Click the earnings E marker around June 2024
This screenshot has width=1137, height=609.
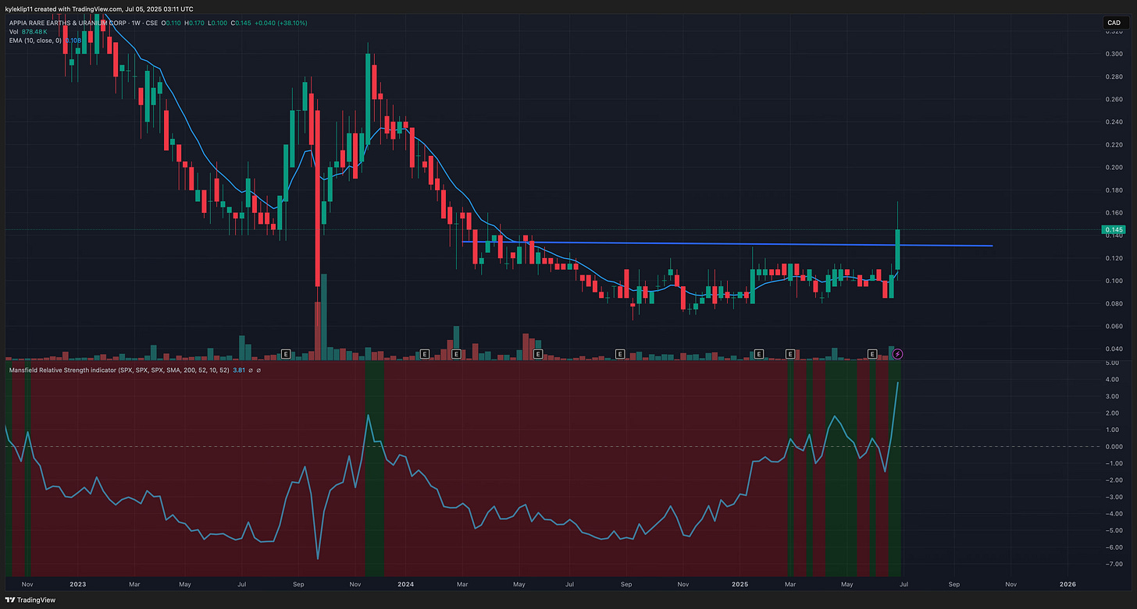[538, 354]
